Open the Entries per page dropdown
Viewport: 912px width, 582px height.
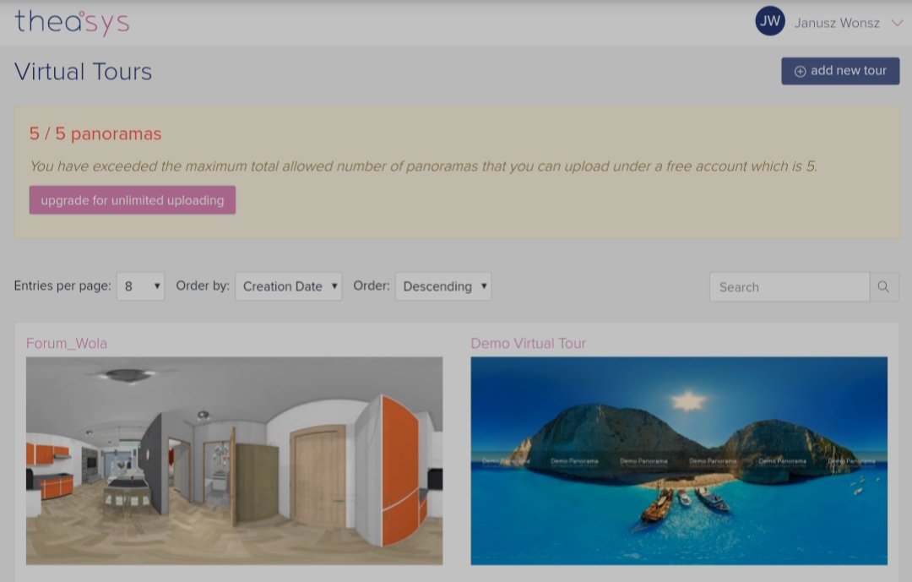pyautogui.click(x=140, y=286)
